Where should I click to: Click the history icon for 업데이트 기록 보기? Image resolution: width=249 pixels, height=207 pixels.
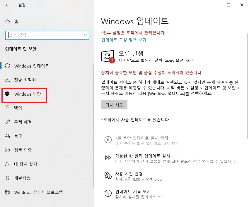pyautogui.click(x=108, y=193)
